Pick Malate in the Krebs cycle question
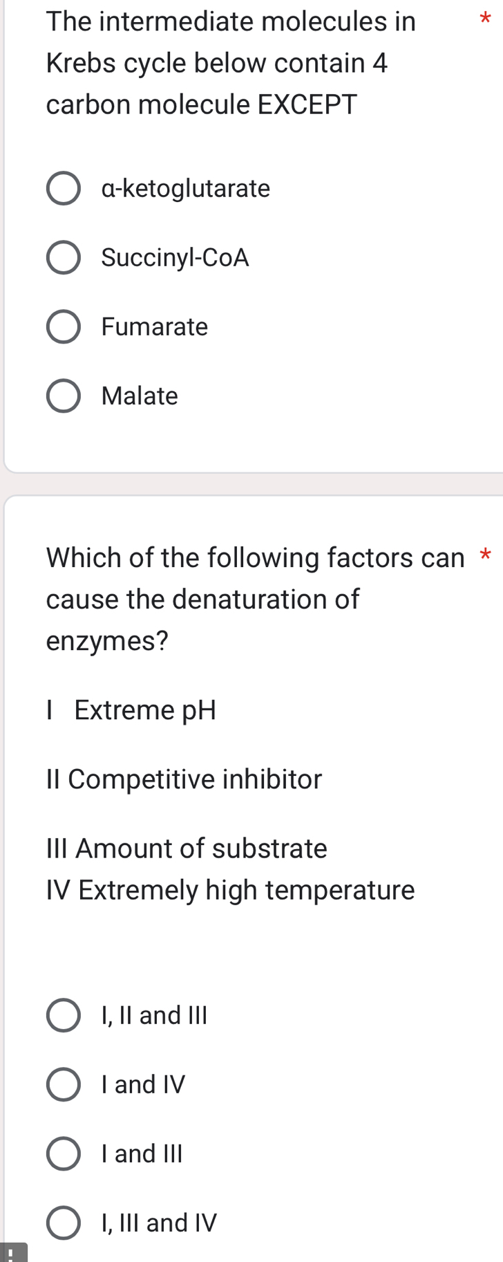This screenshot has height=1262, width=503. tap(63, 397)
